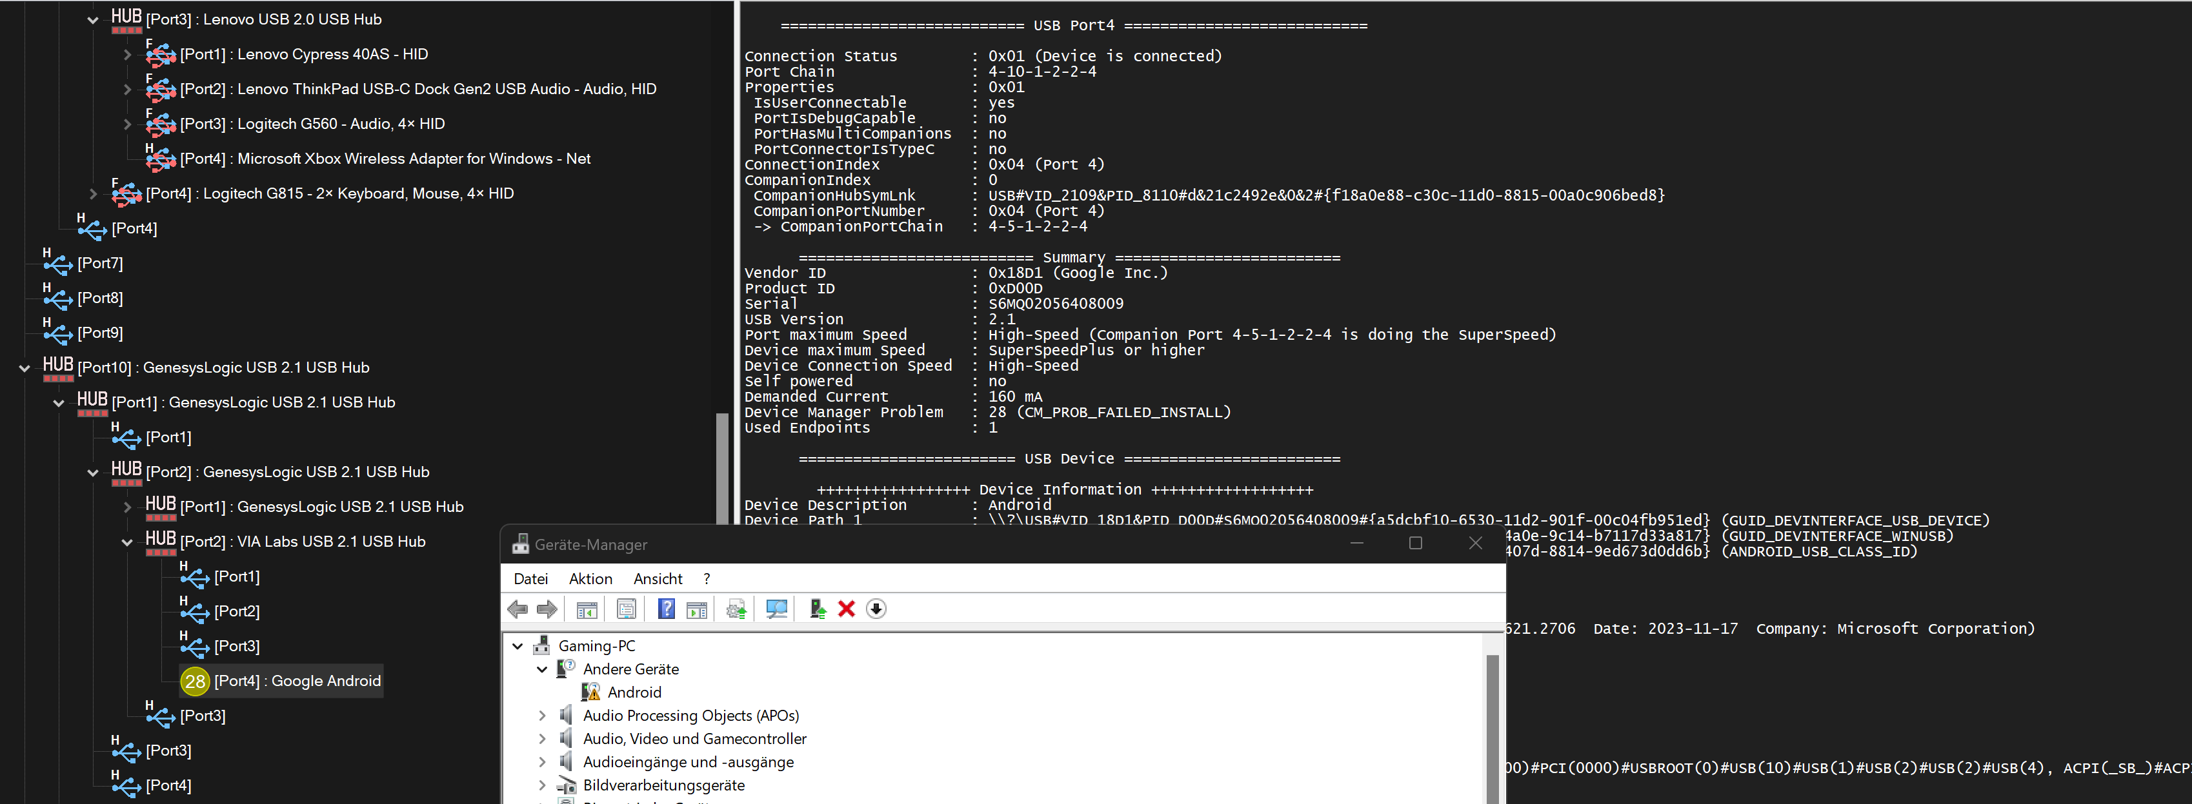The image size is (2192, 804).
Task: Click the green add legacy hardware icon
Action: click(817, 609)
